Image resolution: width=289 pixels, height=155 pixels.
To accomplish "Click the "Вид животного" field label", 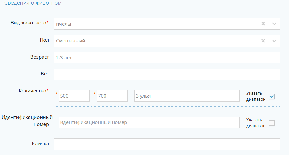I will coord(28,23).
